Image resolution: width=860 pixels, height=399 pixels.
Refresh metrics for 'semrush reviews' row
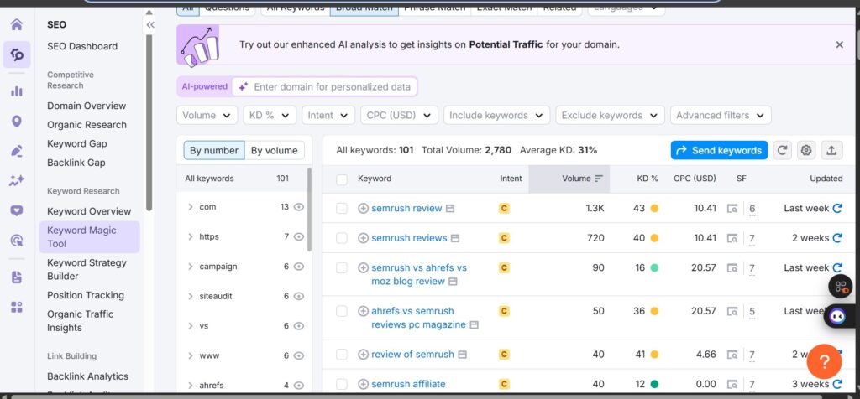(837, 238)
